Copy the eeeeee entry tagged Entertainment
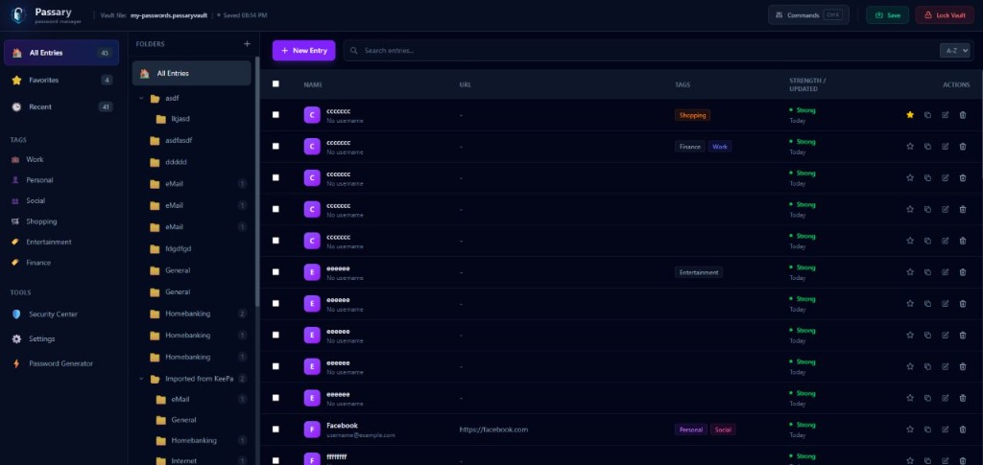 (928, 272)
